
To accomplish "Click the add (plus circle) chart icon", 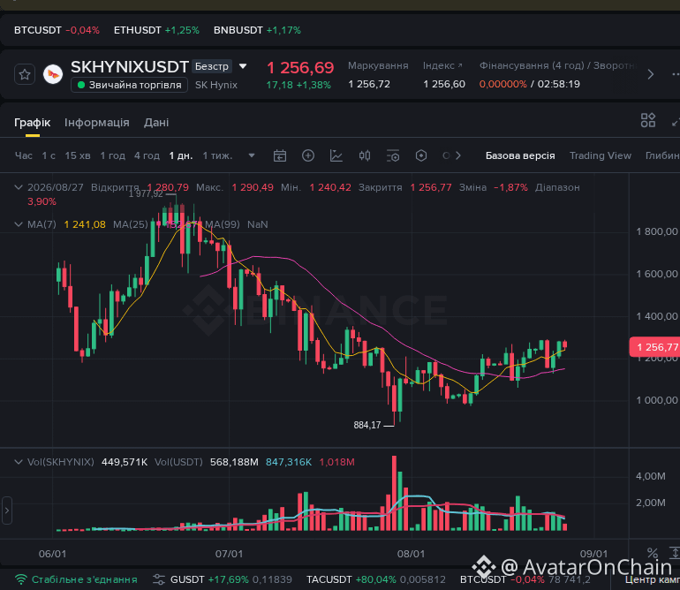I will 308,155.
